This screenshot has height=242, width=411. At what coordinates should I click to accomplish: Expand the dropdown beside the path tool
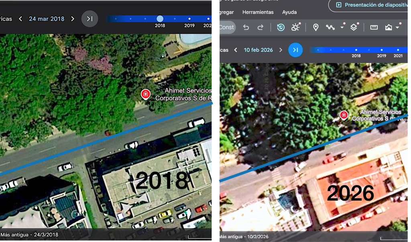tap(342, 27)
